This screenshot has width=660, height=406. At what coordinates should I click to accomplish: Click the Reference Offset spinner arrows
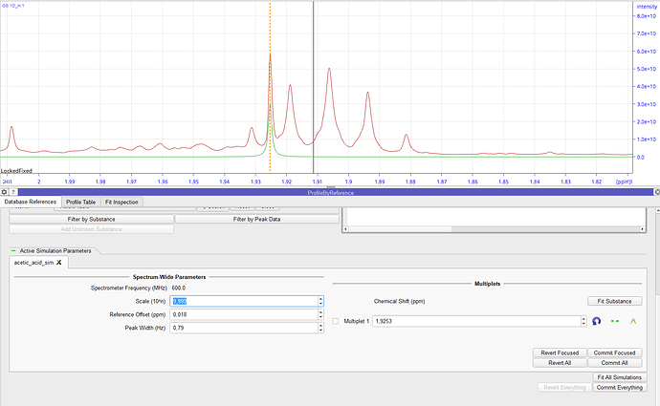coord(319,314)
